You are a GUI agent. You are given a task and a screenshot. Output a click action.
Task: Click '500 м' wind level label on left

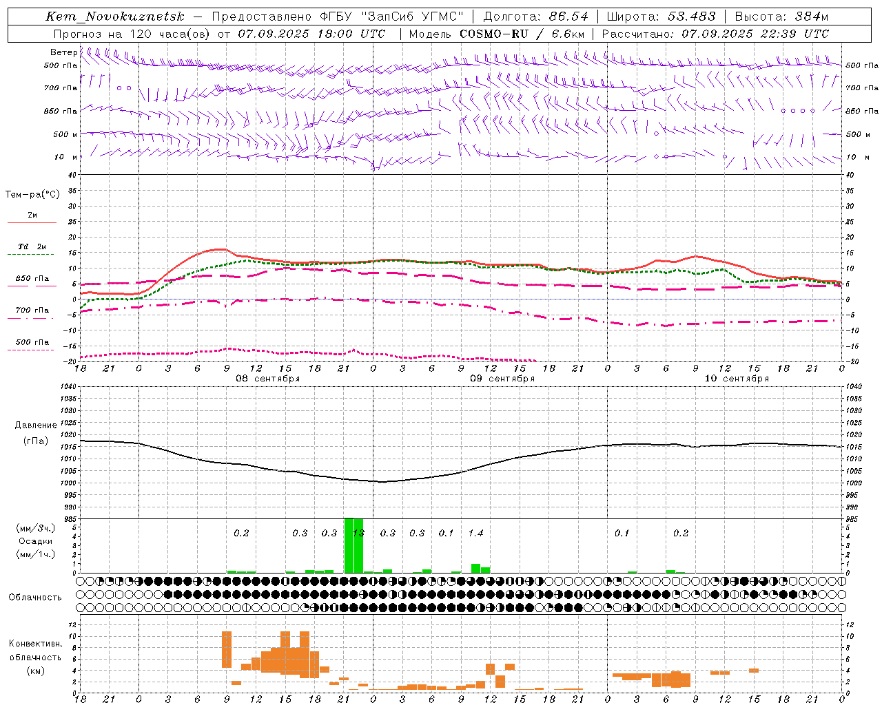(x=65, y=134)
